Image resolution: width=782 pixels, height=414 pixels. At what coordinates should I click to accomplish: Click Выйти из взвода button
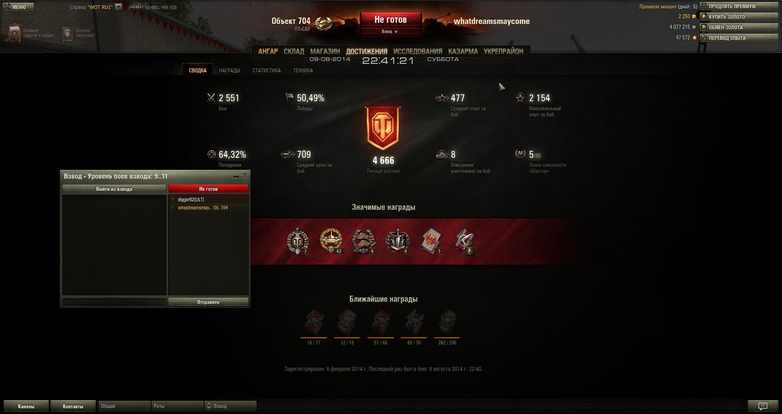tap(114, 189)
